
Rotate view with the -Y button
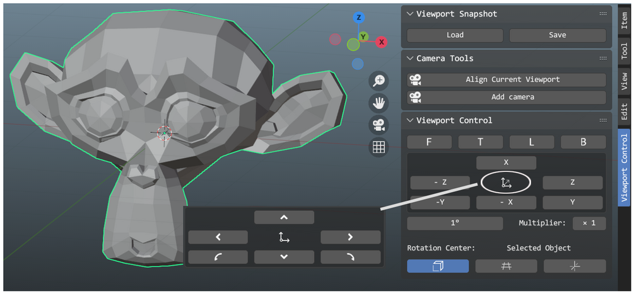coord(440,203)
